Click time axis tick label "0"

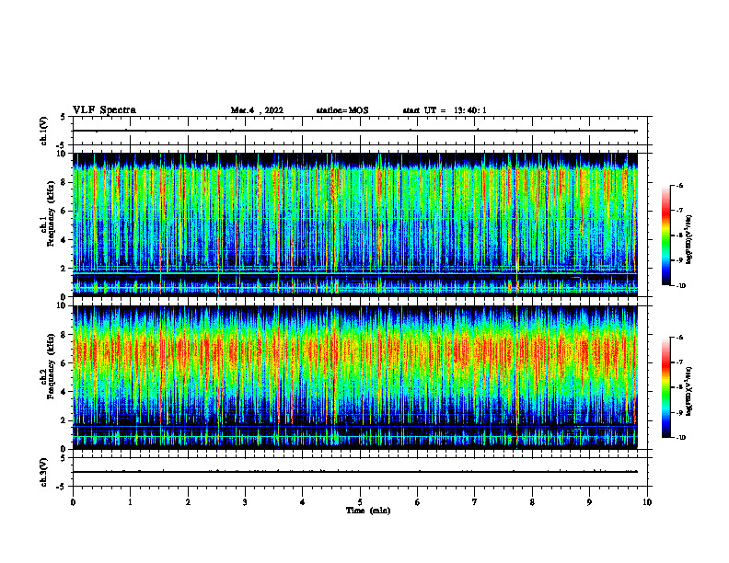[73, 502]
